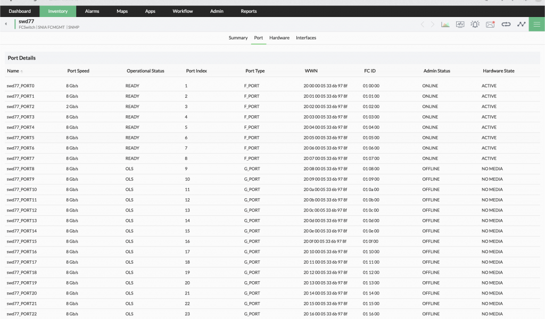
Task: Open the envelope notification icon
Action: (490, 24)
